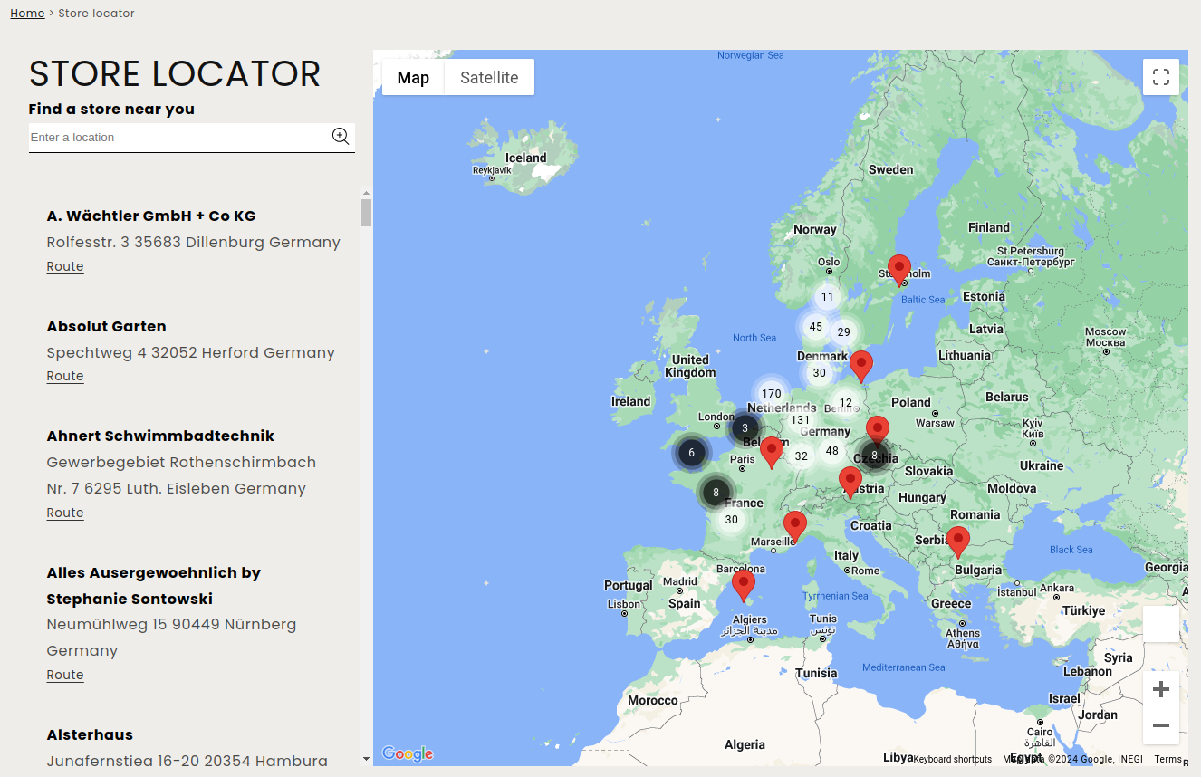Click the Store locator breadcrumb text
Viewport: 1201px width, 777px height.
pos(97,13)
